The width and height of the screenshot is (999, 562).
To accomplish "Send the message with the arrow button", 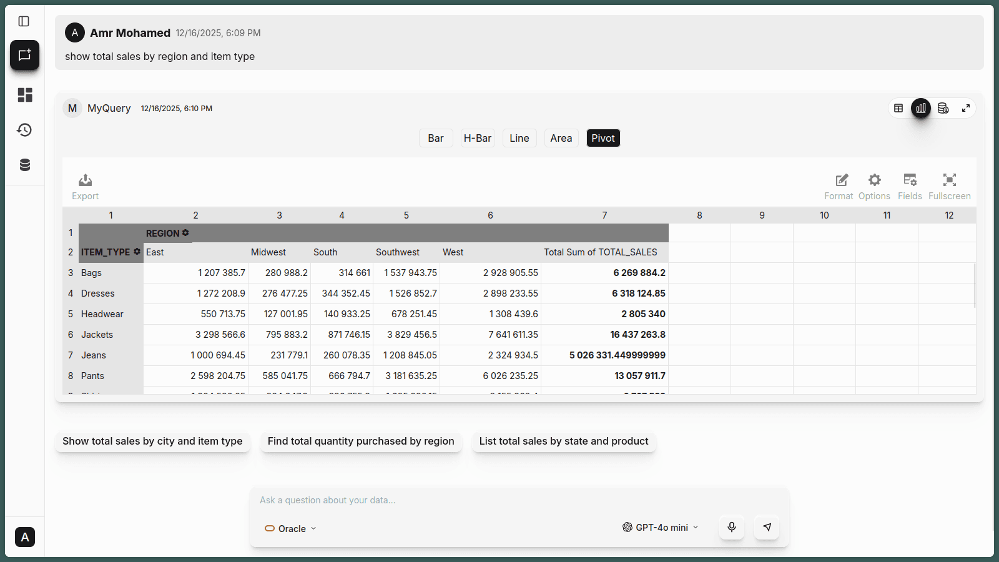I will 767,527.
